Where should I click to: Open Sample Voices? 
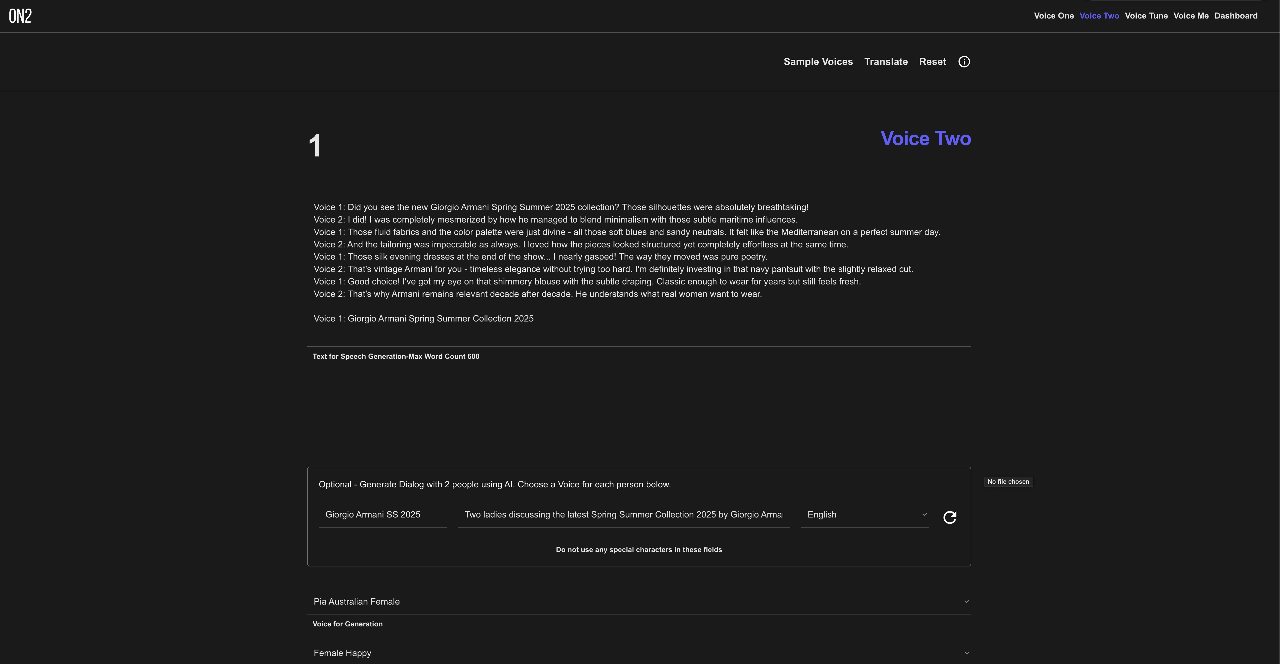coord(818,62)
